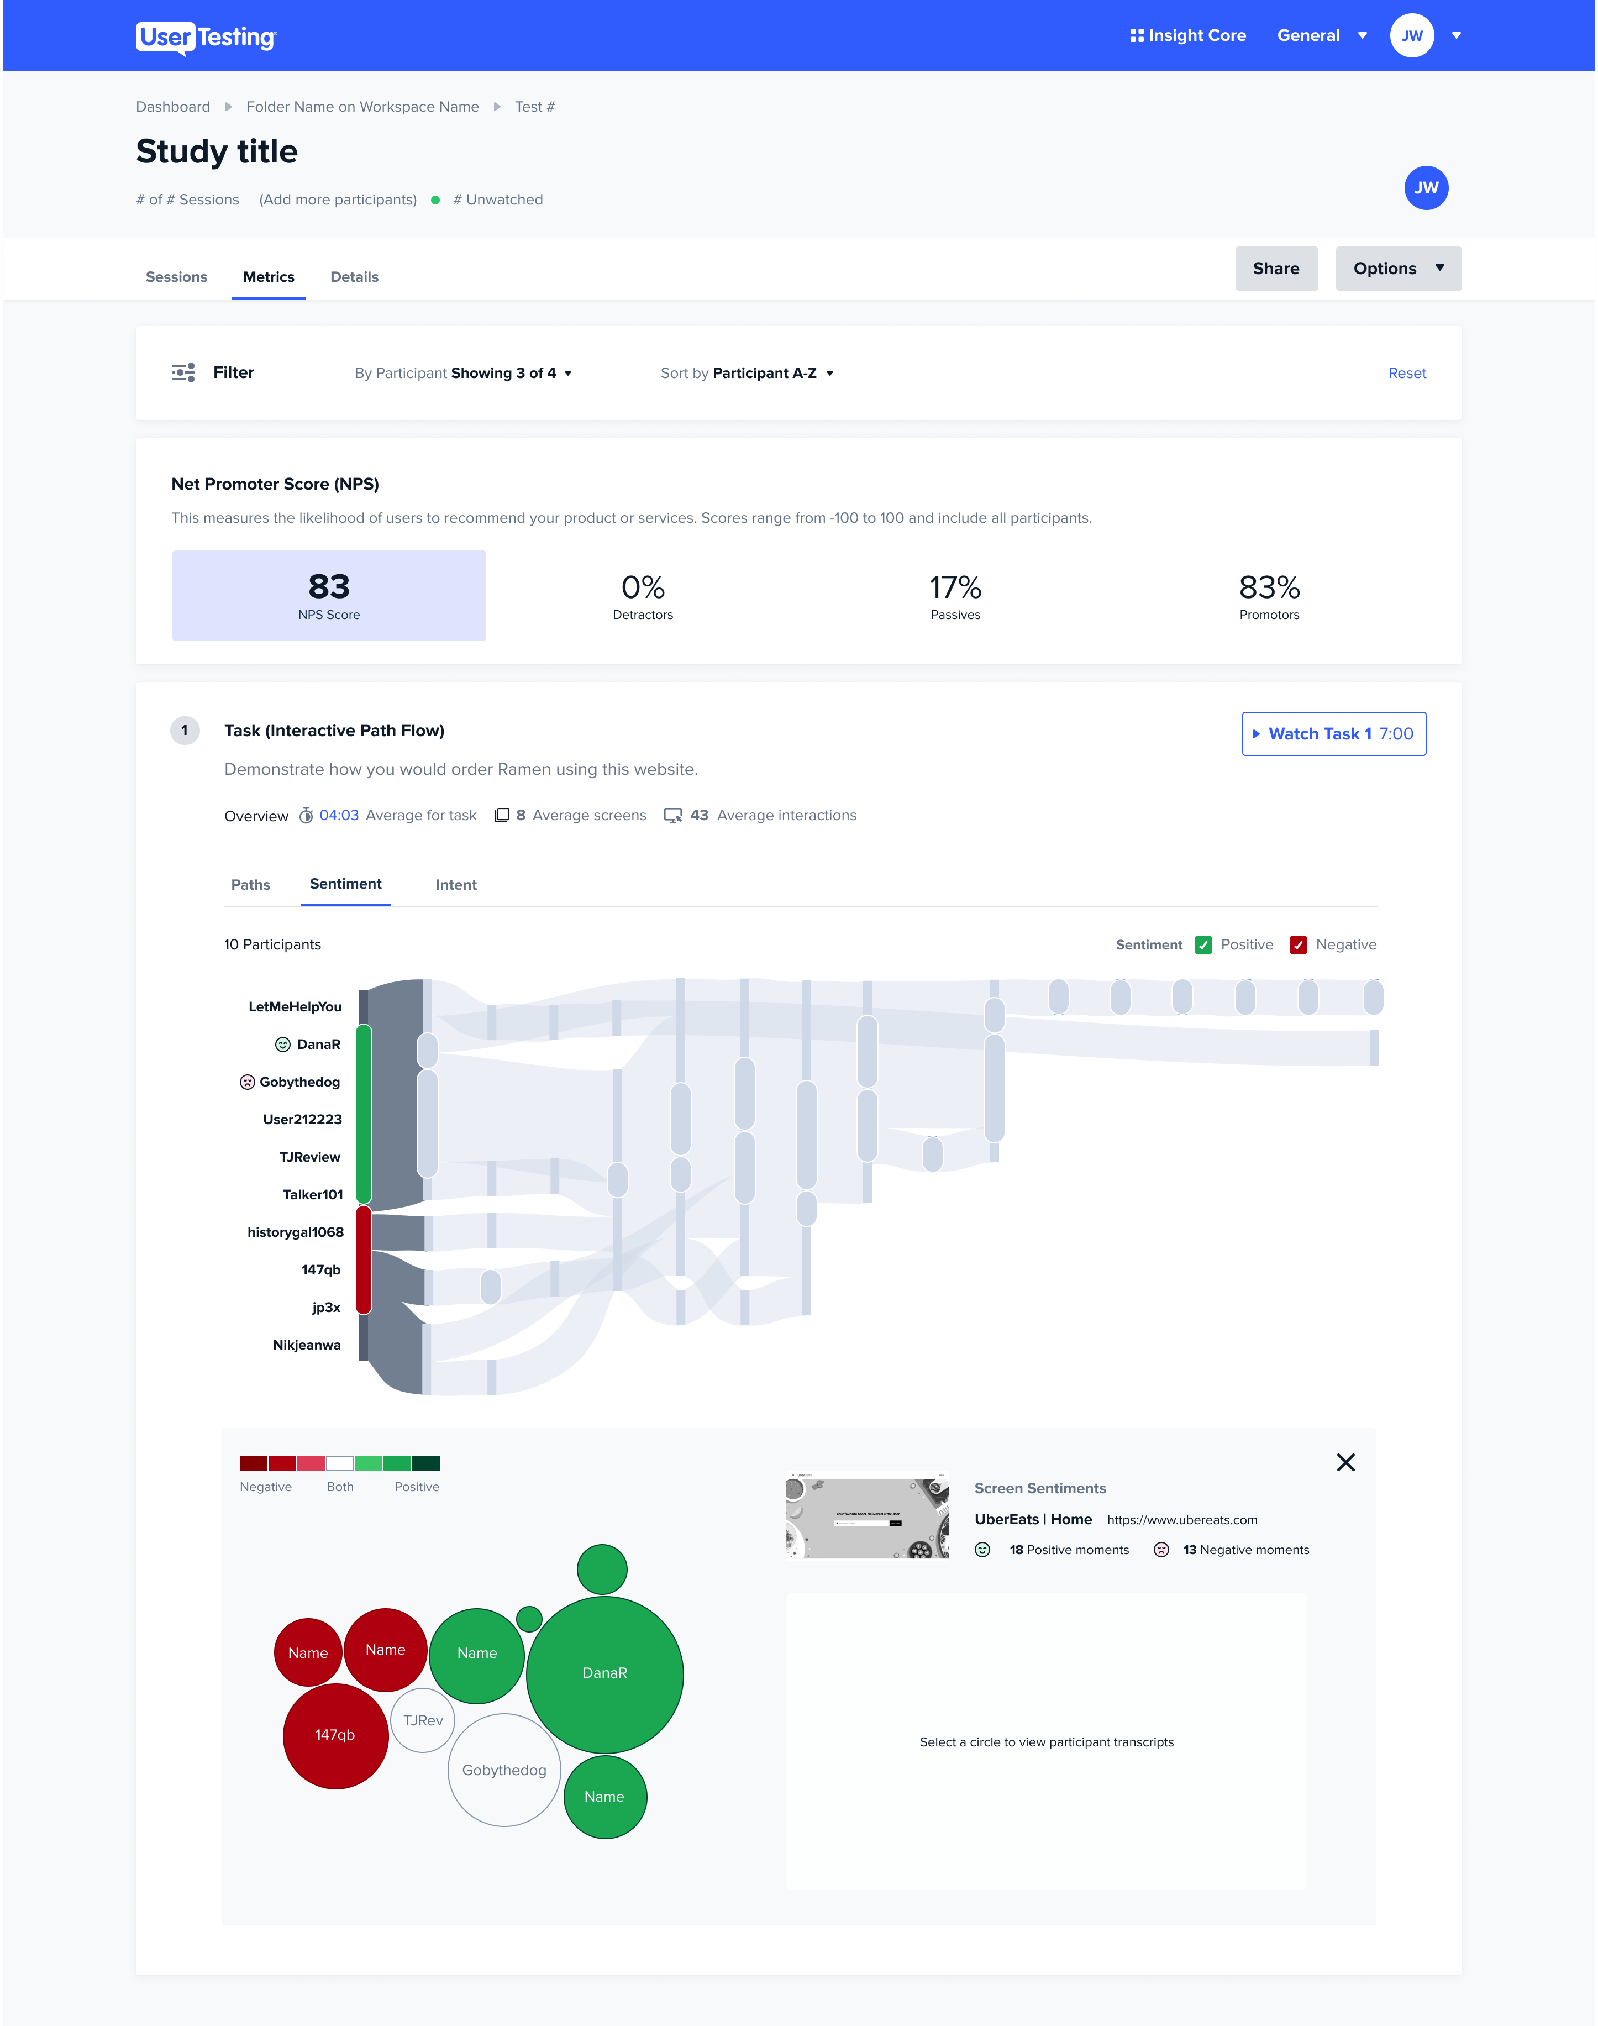Click the Test # breadcrumb
Viewport: 1598px width, 2026px height.
coord(534,107)
